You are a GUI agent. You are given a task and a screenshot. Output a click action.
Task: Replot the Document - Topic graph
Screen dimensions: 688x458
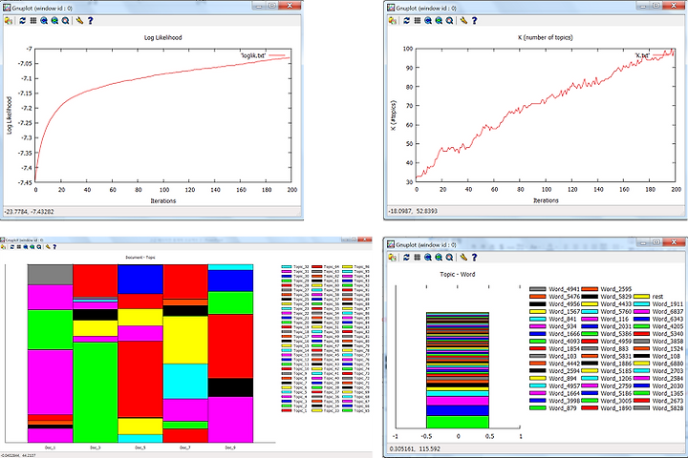12,247
